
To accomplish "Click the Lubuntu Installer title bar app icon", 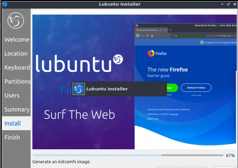I will pyautogui.click(x=5, y=4).
